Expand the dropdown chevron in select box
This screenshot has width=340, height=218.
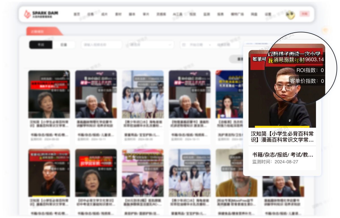pyautogui.click(x=170, y=45)
